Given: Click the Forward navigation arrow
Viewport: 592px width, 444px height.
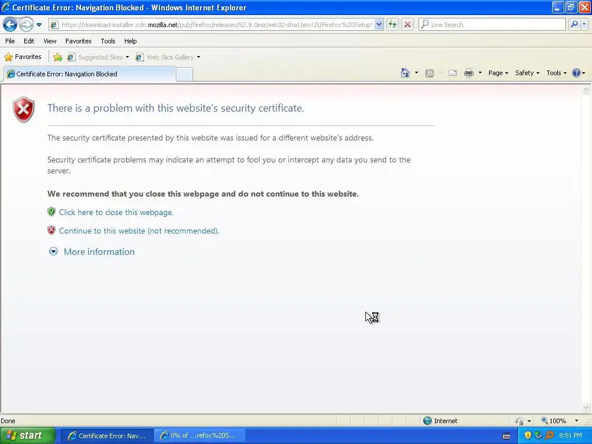Looking at the screenshot, I should coord(25,25).
